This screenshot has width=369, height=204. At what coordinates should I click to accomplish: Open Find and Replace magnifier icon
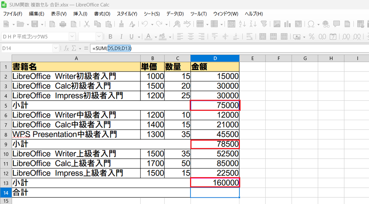pyautogui.click(x=176, y=24)
